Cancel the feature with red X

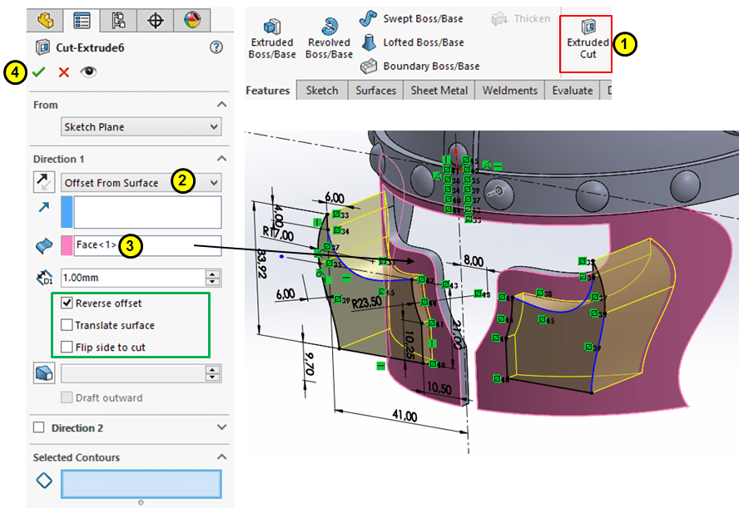pos(63,72)
